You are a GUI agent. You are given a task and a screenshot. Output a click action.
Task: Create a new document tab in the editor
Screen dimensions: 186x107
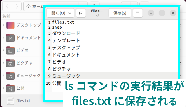(x=81, y=13)
